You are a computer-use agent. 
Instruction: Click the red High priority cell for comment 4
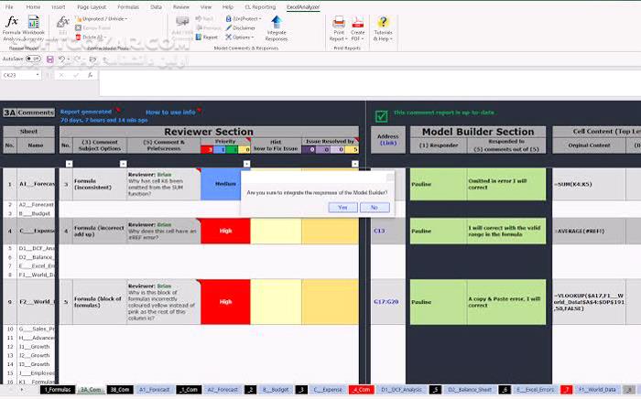tap(225, 231)
